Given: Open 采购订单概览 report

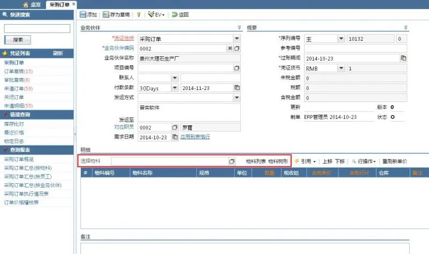Looking at the screenshot, I should coord(19,159).
